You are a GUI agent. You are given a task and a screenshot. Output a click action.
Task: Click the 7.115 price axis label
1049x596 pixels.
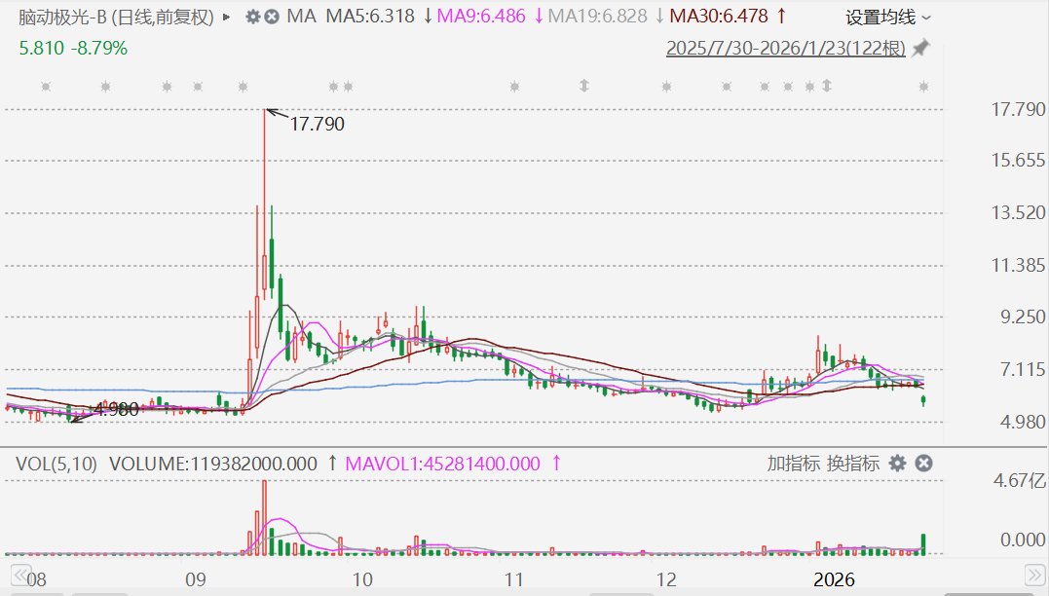pyautogui.click(x=1023, y=369)
